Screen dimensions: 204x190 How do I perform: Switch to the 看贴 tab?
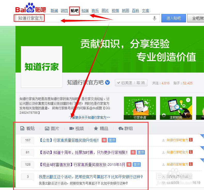[27, 128]
